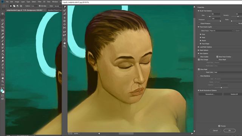Click Add to selection icon in options bar
This screenshot has width=242, height=136.
(14, 6)
